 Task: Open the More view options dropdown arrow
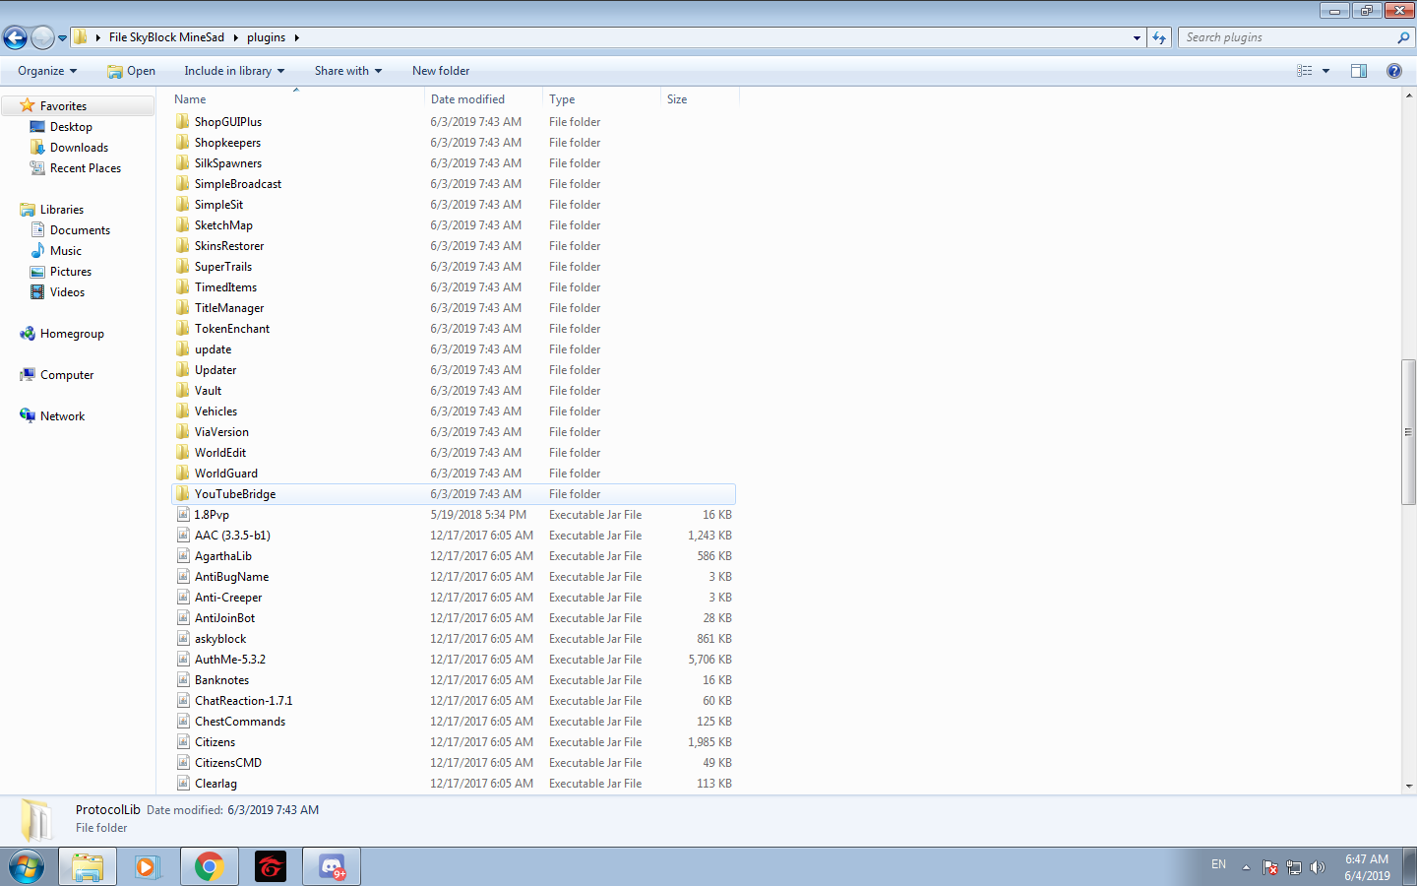1325,71
